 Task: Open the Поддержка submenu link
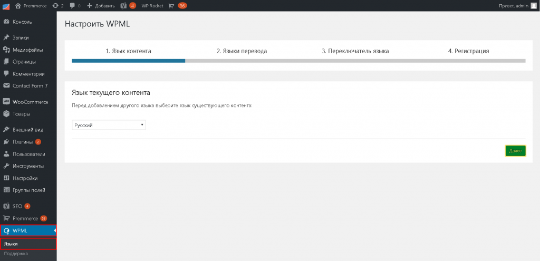click(x=16, y=254)
